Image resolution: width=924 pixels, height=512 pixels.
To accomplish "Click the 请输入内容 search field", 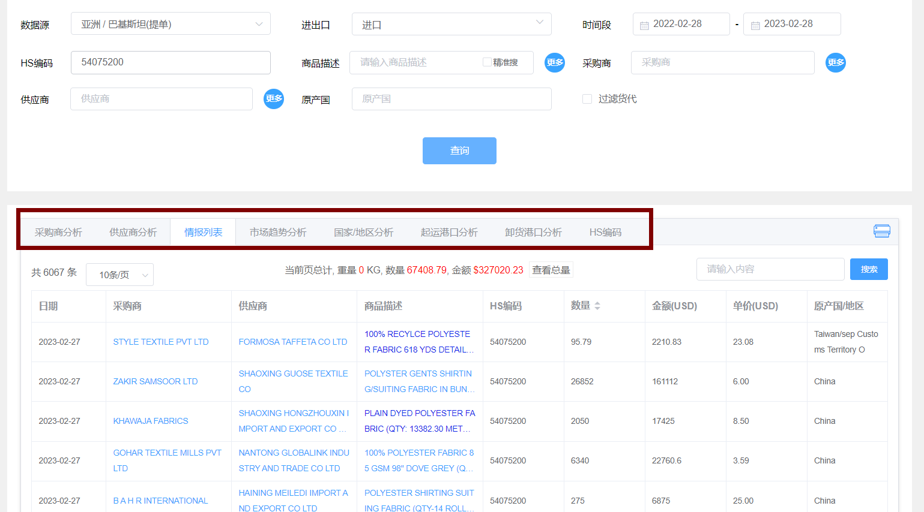I will [x=770, y=269].
